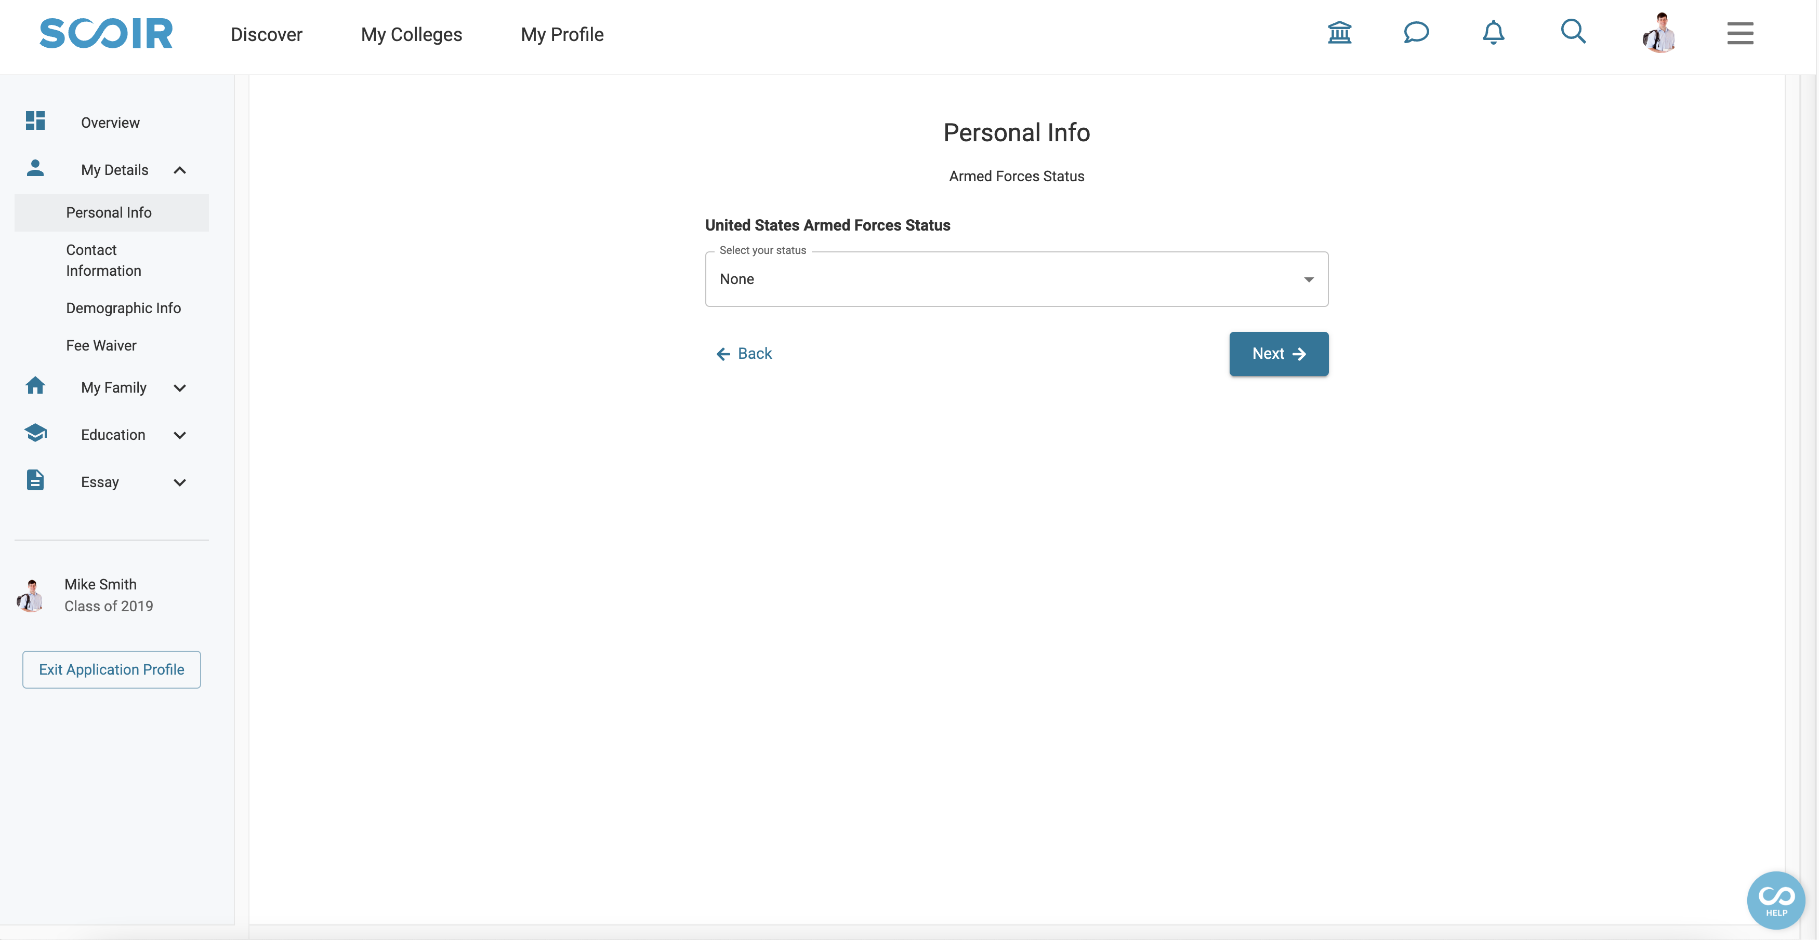
Task: Click the Back link
Action: coord(744,354)
